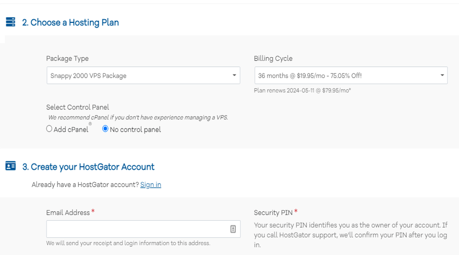Click the "Email Address" field label
This screenshot has width=459, height=255.
pos(68,213)
